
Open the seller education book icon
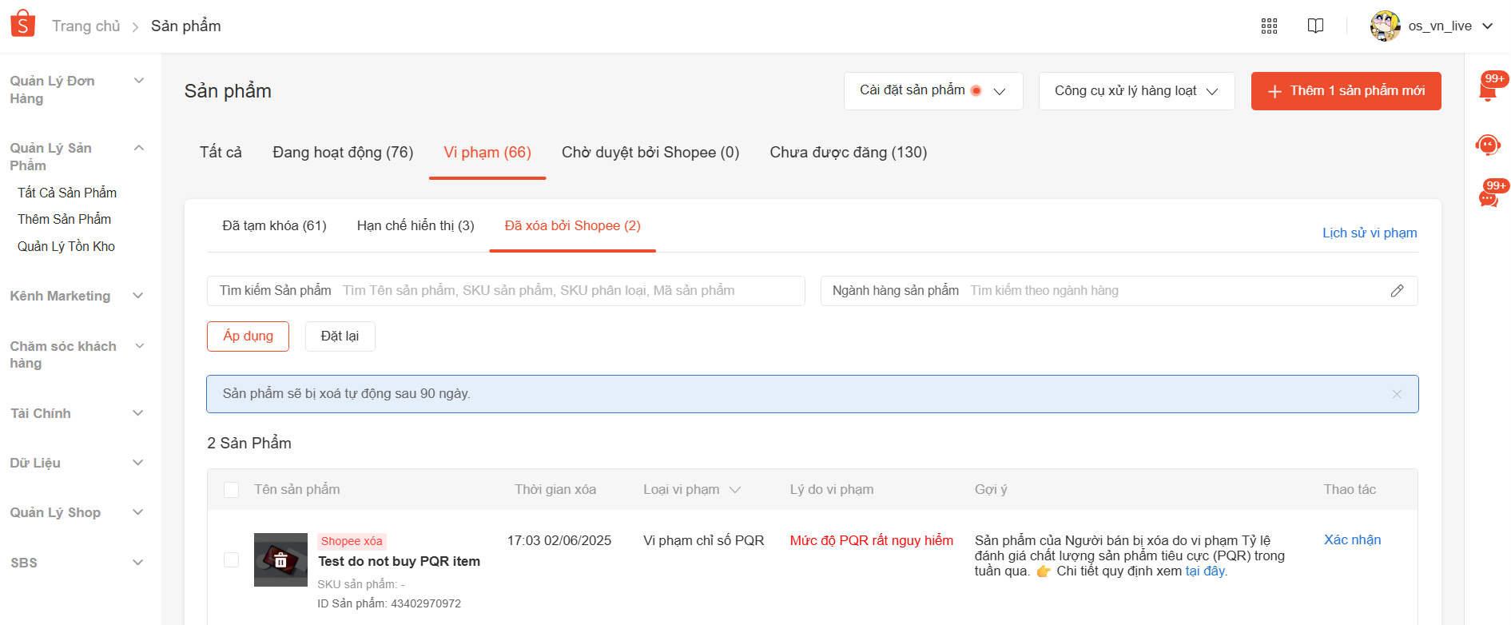coord(1315,26)
